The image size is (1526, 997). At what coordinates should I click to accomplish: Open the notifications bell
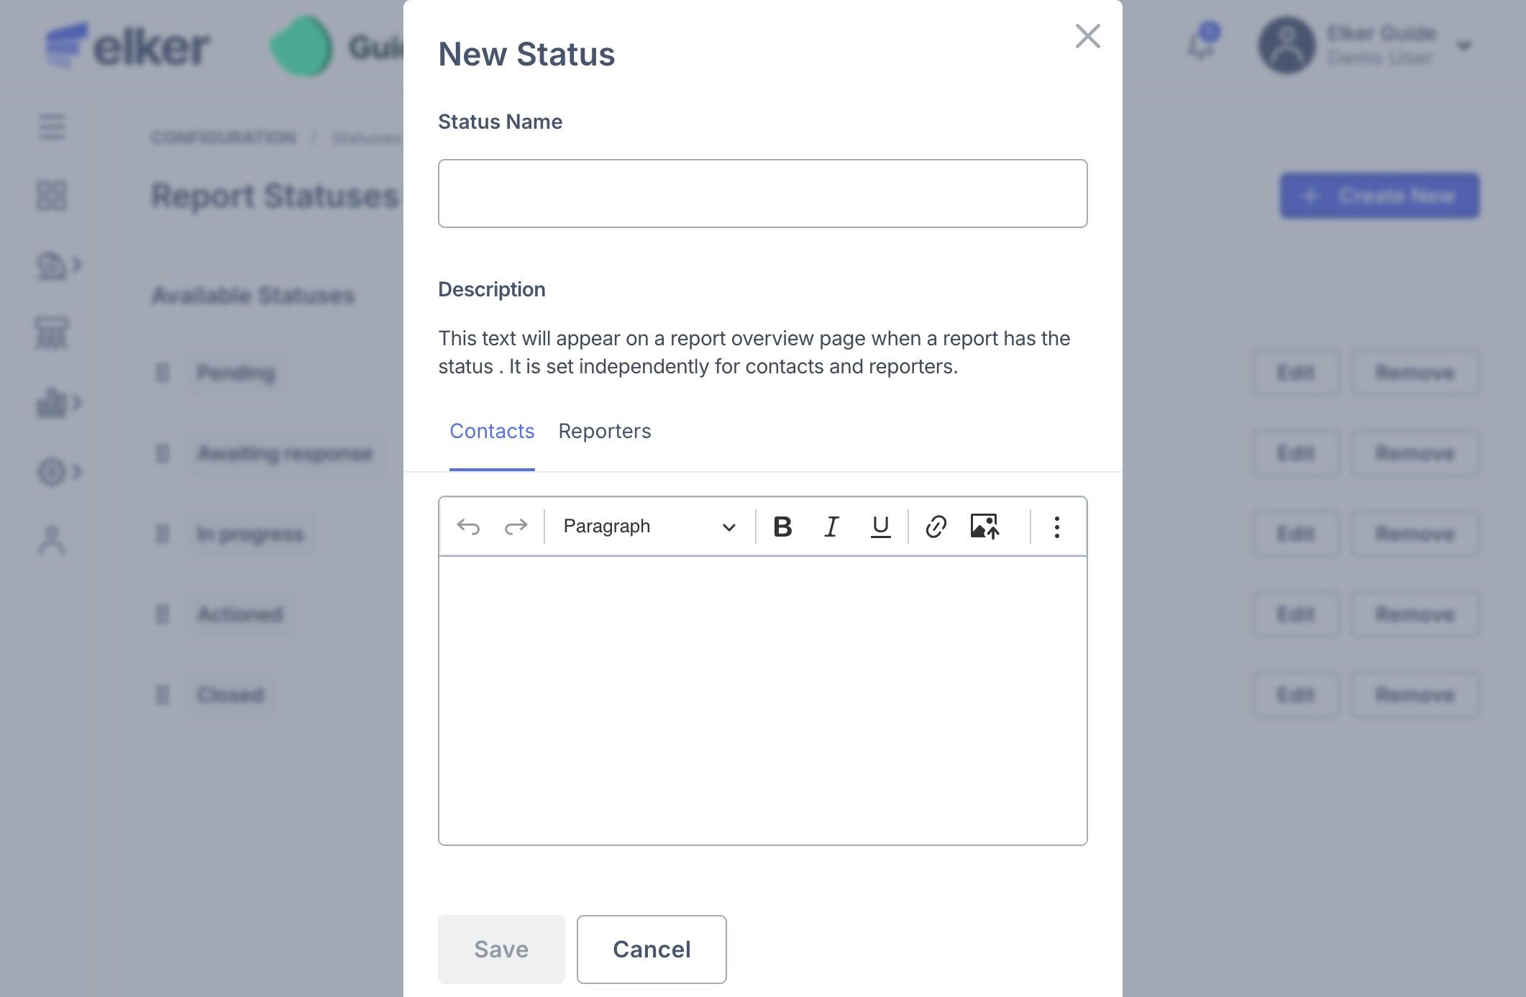[x=1201, y=45]
